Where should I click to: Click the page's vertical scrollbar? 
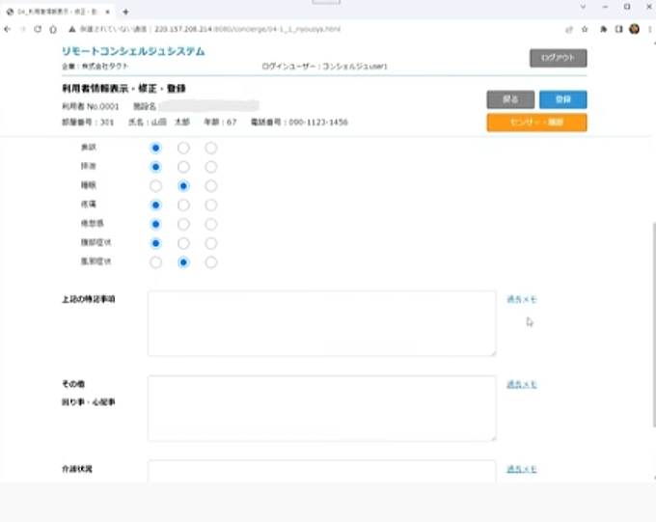pos(651,289)
